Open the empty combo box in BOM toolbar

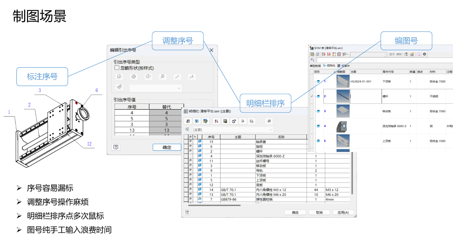(x=369, y=54)
